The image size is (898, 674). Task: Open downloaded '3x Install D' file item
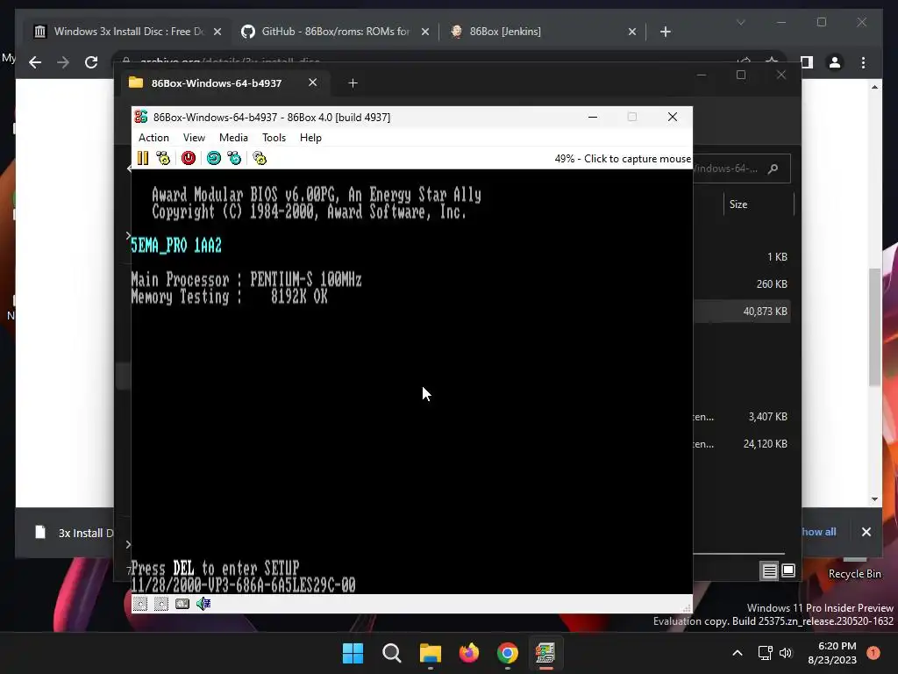tap(72, 533)
